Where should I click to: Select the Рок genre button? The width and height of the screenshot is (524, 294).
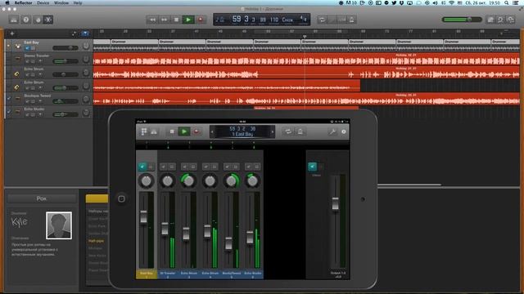[42, 198]
